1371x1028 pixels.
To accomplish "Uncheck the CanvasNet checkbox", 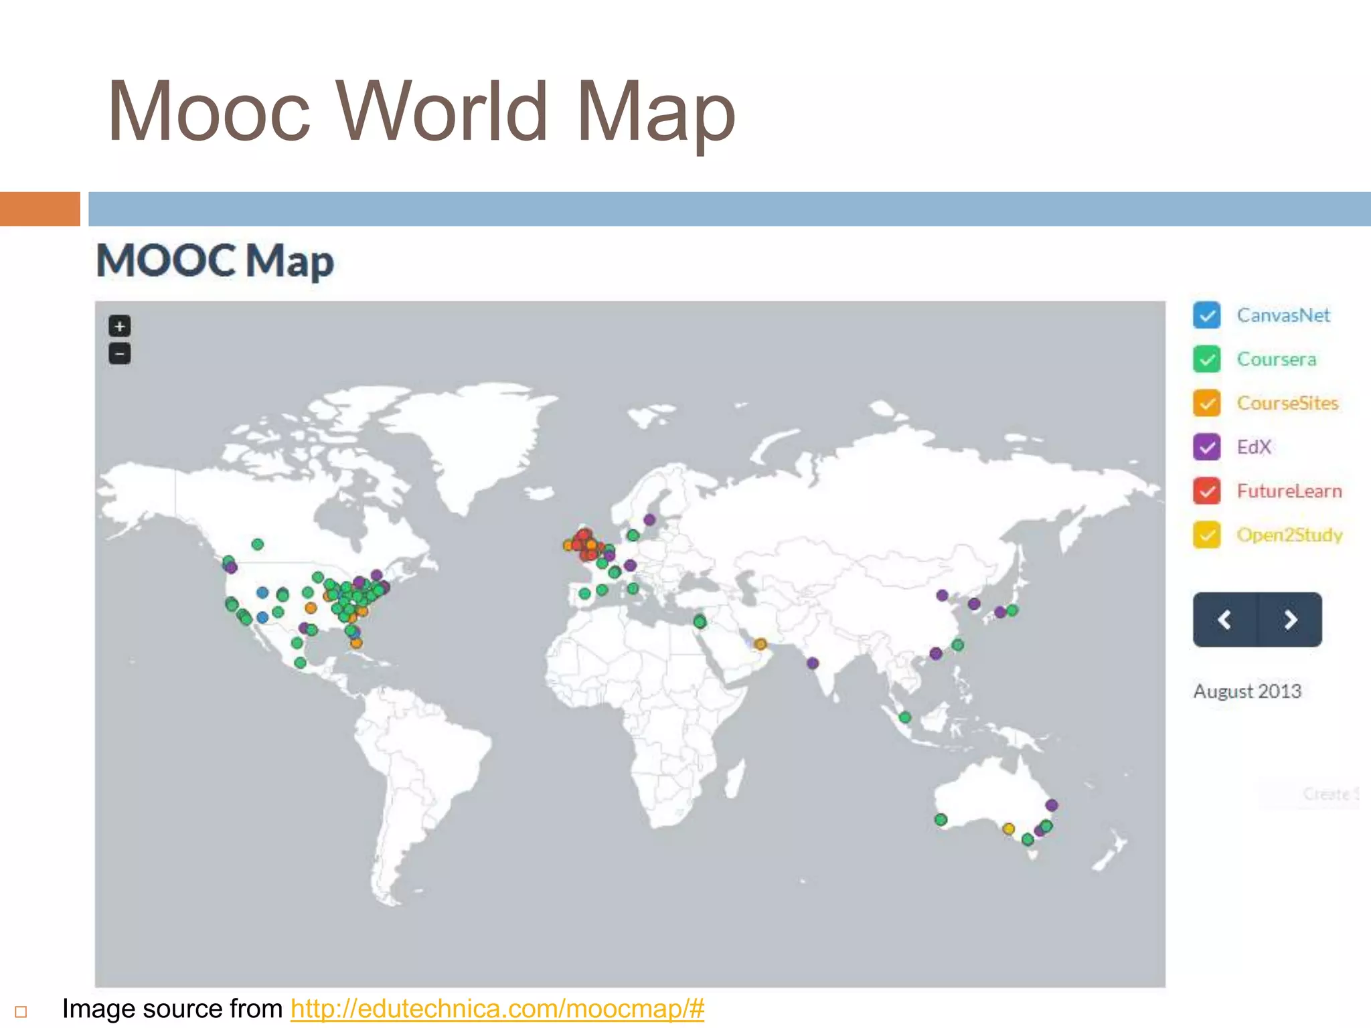I will (x=1206, y=315).
